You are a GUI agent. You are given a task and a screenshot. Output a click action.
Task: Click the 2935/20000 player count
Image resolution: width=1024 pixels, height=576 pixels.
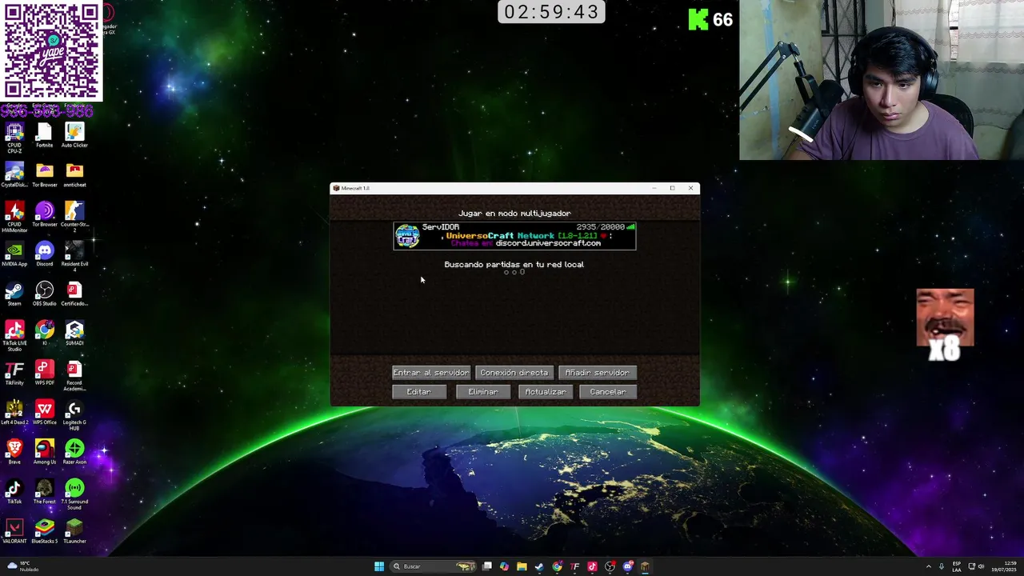(600, 227)
